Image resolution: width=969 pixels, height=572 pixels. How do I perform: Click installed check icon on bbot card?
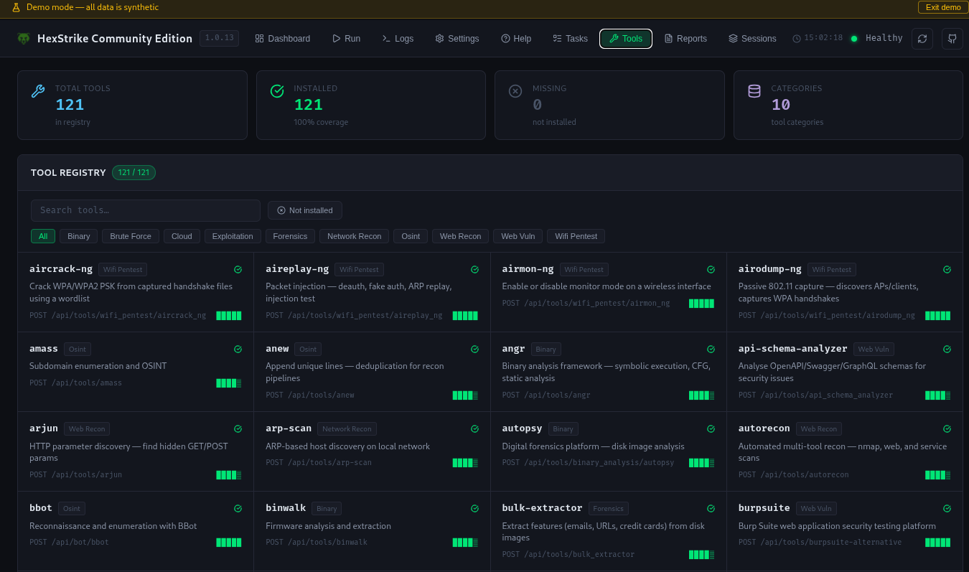[238, 508]
